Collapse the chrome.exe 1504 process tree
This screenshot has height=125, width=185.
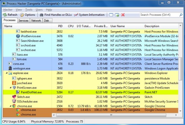[x=10, y=106]
